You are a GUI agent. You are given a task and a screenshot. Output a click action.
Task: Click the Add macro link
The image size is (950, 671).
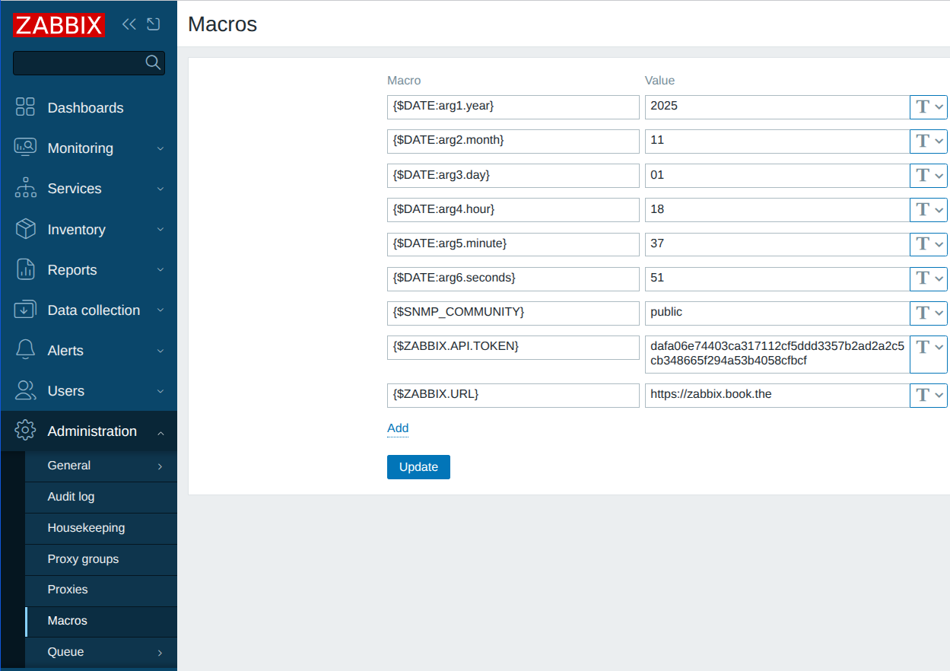tap(398, 428)
